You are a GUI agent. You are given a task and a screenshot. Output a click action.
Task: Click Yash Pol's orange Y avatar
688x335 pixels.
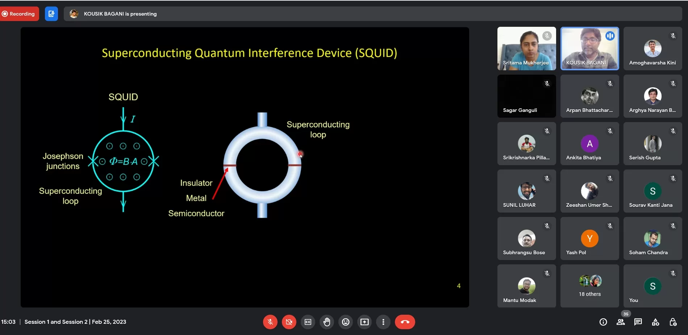click(x=590, y=239)
